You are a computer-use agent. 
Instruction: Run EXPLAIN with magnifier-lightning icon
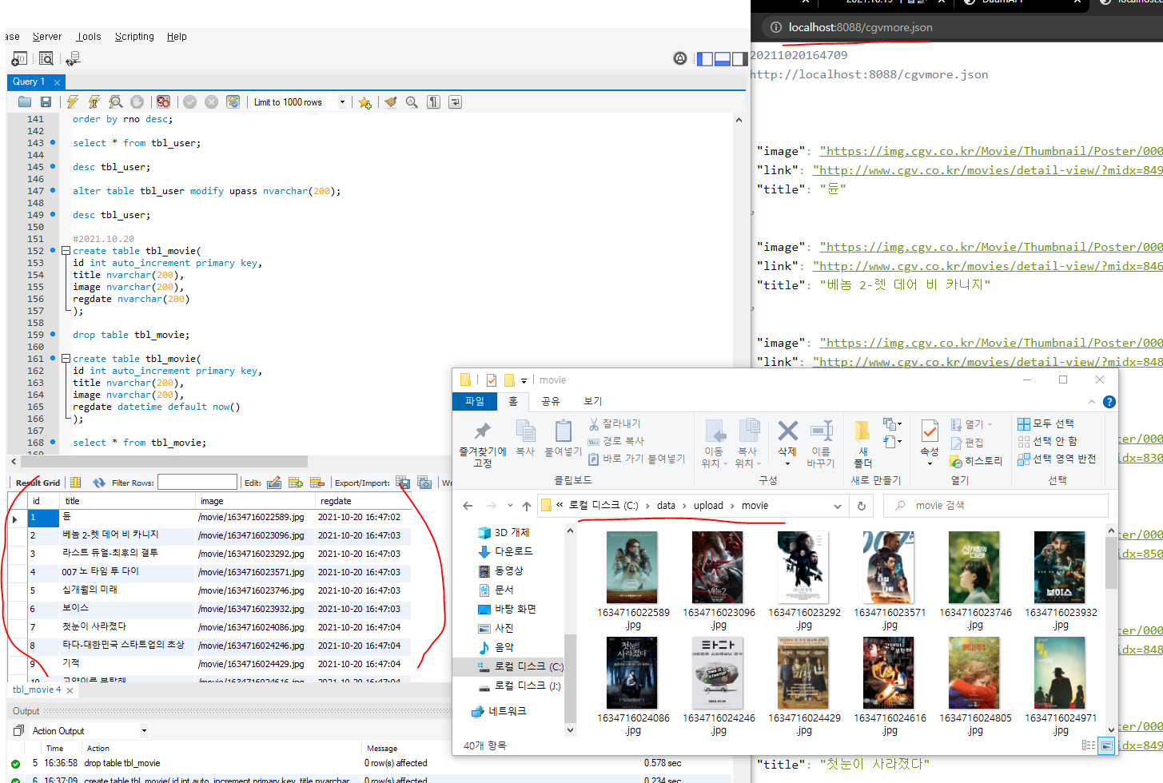[x=116, y=102]
